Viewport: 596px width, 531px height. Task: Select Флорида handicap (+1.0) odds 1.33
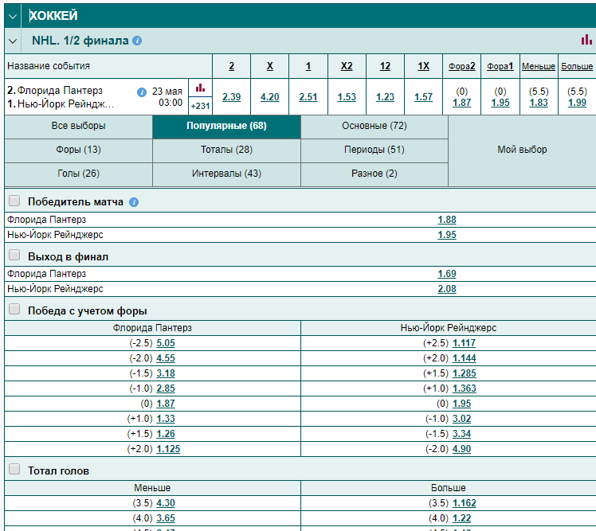tap(166, 419)
